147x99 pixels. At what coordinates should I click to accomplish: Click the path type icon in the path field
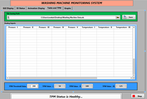pos(8,17)
